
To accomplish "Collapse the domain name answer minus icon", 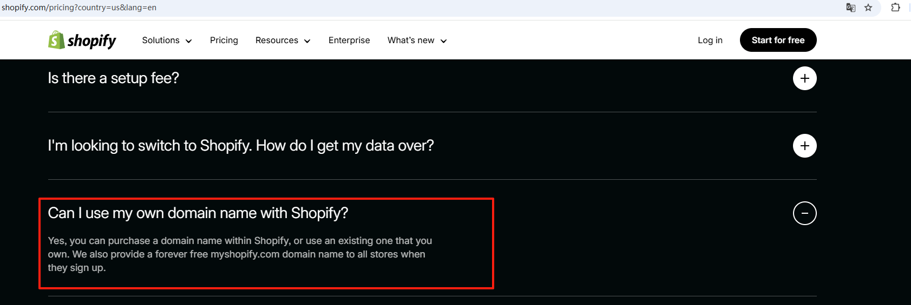I will pos(804,213).
